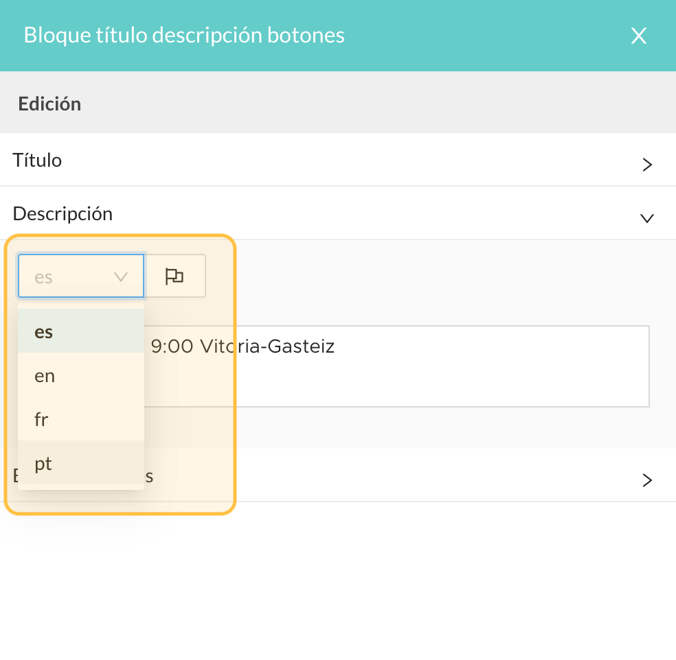Image resolution: width=676 pixels, height=660 pixels.
Task: Select the es language option
Action: [81, 331]
